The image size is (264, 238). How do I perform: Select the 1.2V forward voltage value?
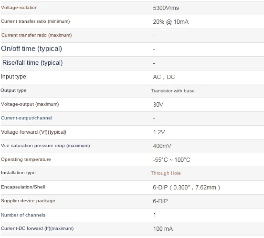coord(159,132)
